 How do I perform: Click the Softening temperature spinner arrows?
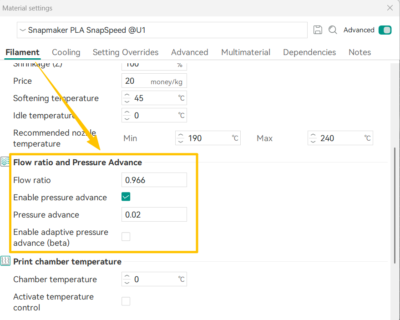coord(127,98)
